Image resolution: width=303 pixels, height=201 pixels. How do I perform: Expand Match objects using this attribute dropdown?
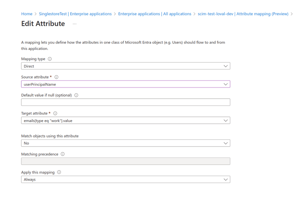tap(125, 143)
